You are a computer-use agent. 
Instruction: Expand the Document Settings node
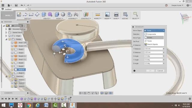pyautogui.click(x=6, y=29)
